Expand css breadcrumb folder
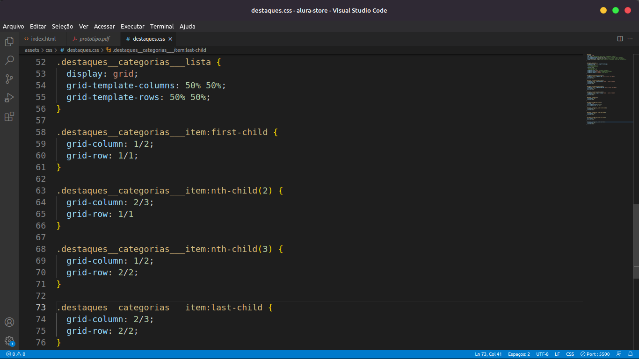The width and height of the screenshot is (639, 359). point(49,50)
